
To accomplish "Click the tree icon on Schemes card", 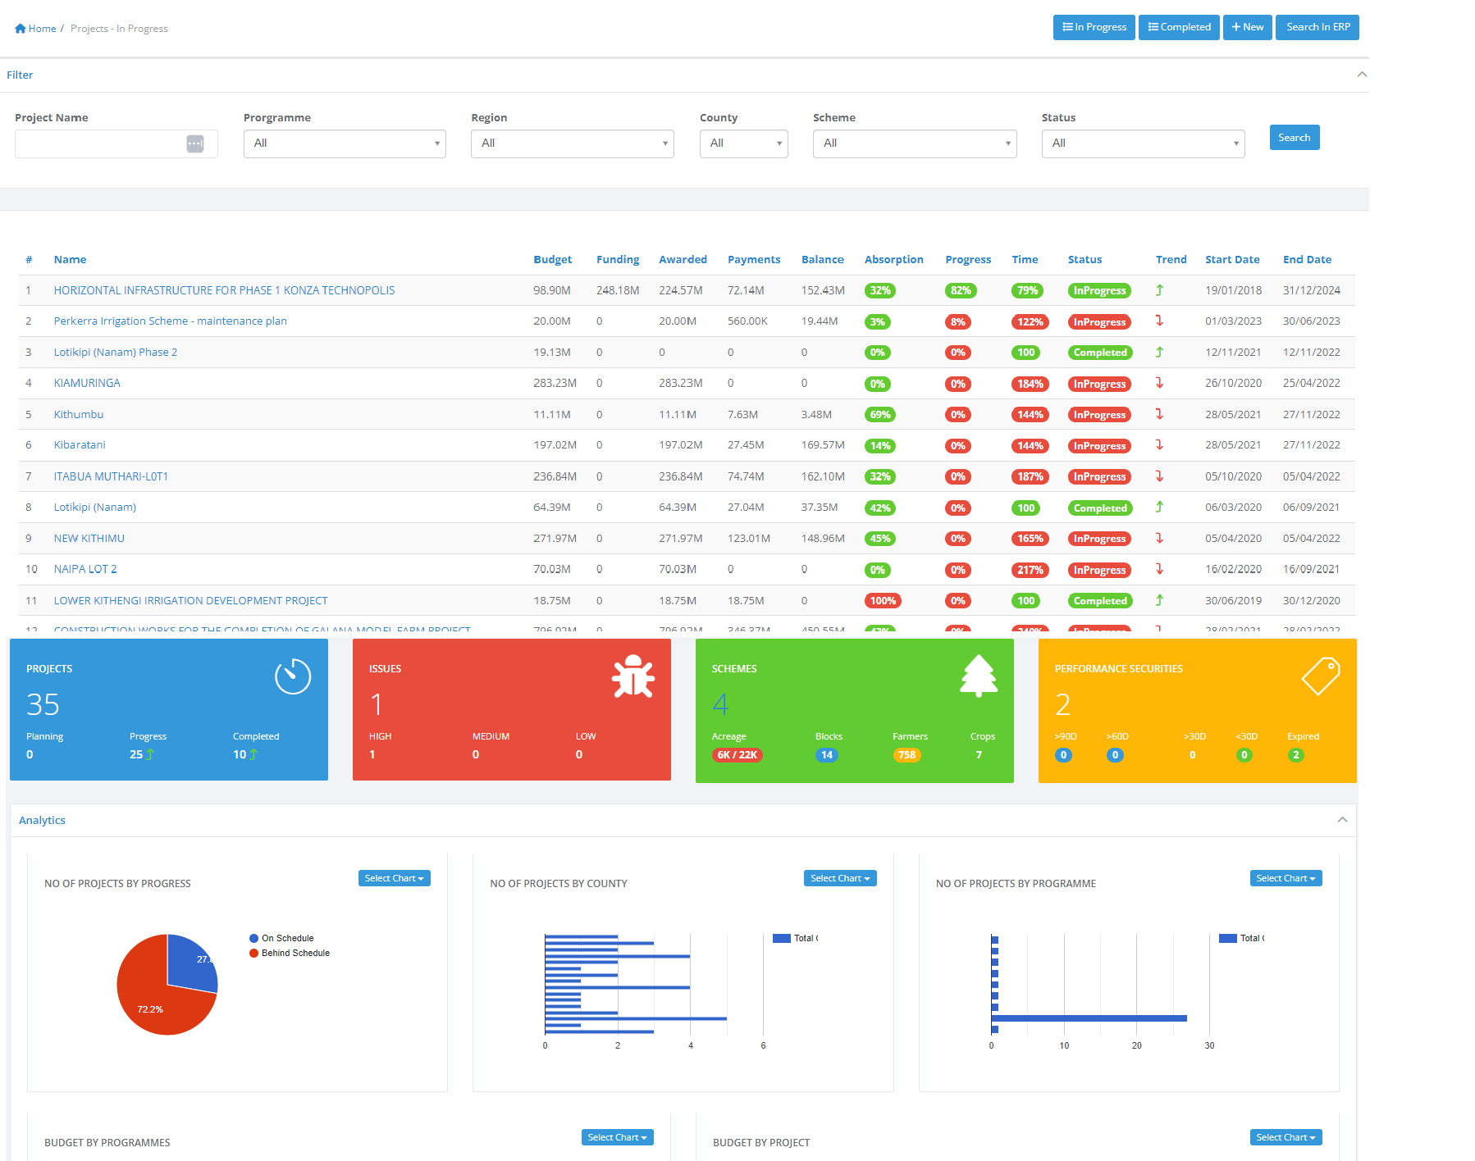I will 979,676.
